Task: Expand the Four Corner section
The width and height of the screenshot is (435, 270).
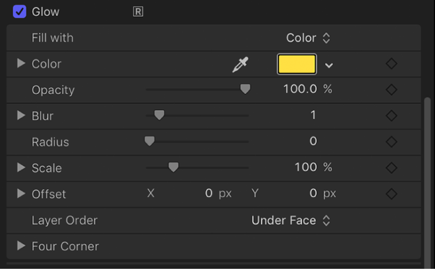Action: click(x=22, y=246)
